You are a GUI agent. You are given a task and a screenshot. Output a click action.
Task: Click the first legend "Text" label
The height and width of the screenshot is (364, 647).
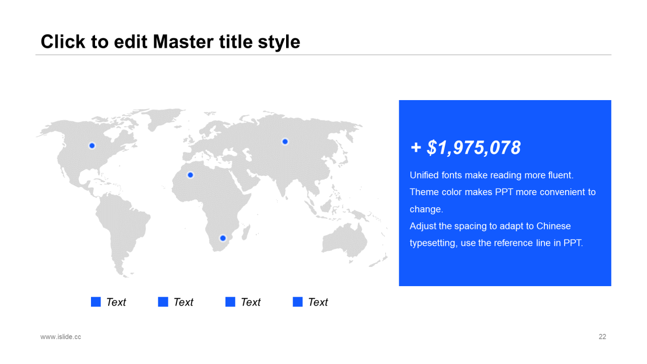point(116,302)
